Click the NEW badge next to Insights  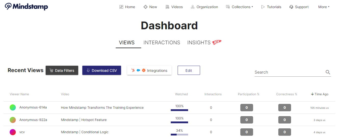click(x=217, y=42)
